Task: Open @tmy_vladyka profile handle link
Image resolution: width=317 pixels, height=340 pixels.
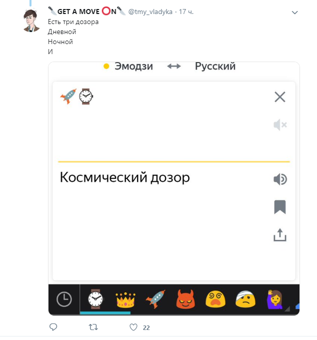Action: click(150, 12)
